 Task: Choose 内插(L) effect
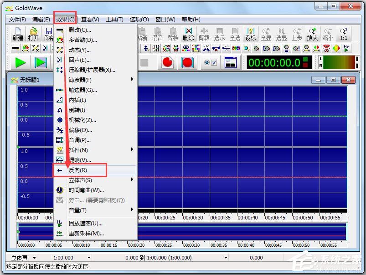(x=95, y=100)
